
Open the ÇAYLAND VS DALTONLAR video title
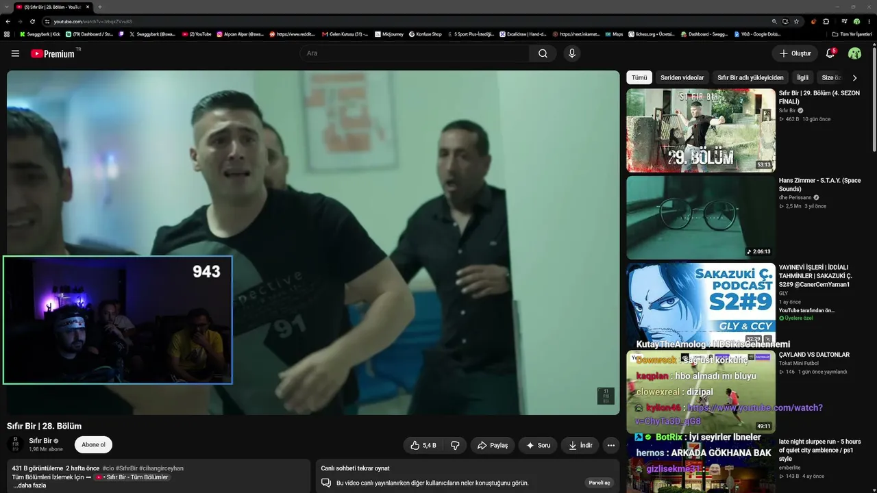[814, 355]
